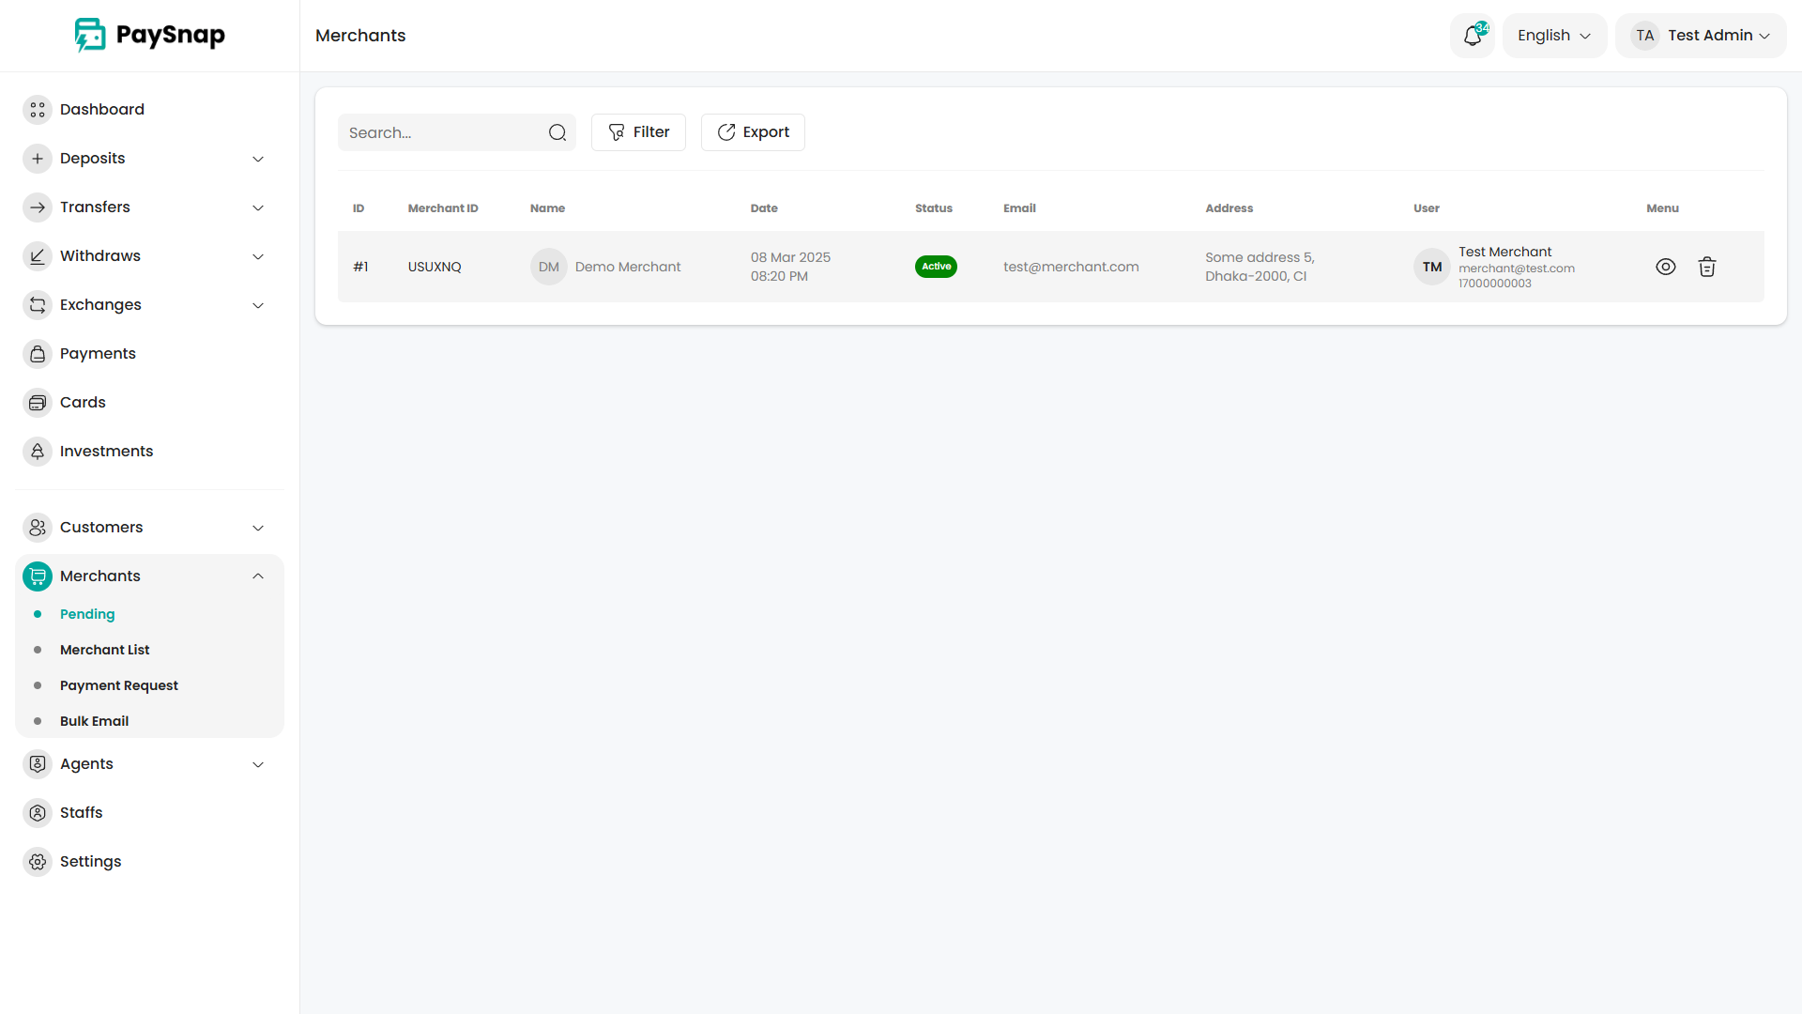1802x1014 pixels.
Task: Open the Test Admin account menu
Action: point(1701,36)
